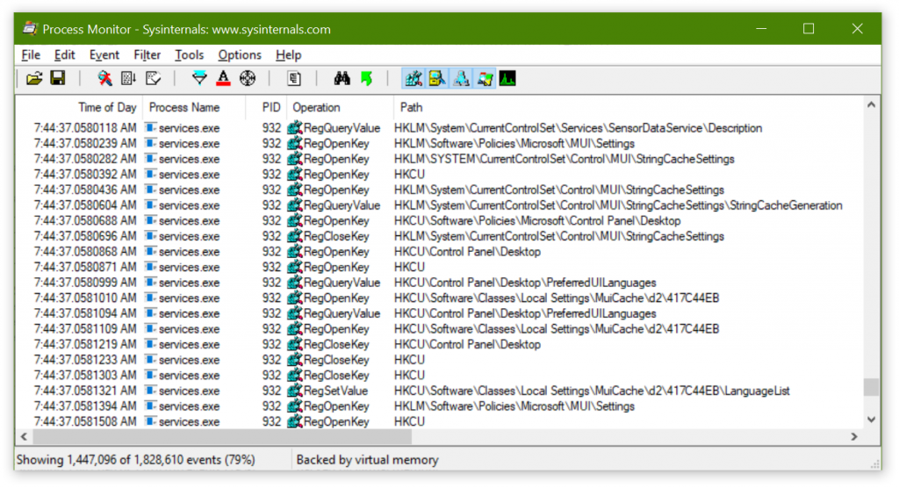Click the Open log file folder icon
899x488 pixels.
click(x=34, y=78)
